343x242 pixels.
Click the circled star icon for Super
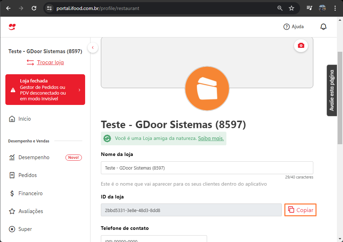[x=12, y=229]
